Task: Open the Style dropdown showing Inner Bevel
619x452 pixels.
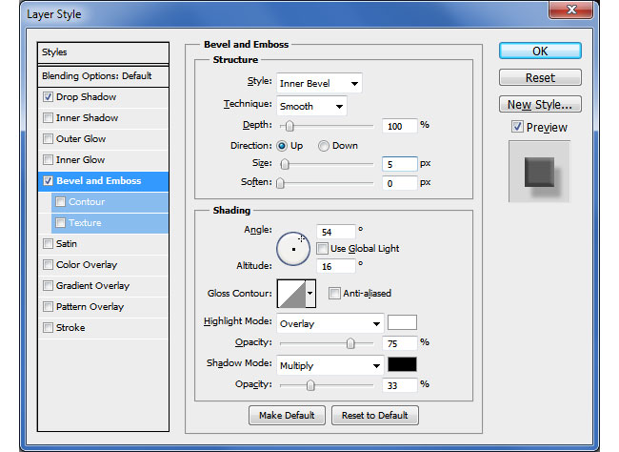Action: pos(318,84)
